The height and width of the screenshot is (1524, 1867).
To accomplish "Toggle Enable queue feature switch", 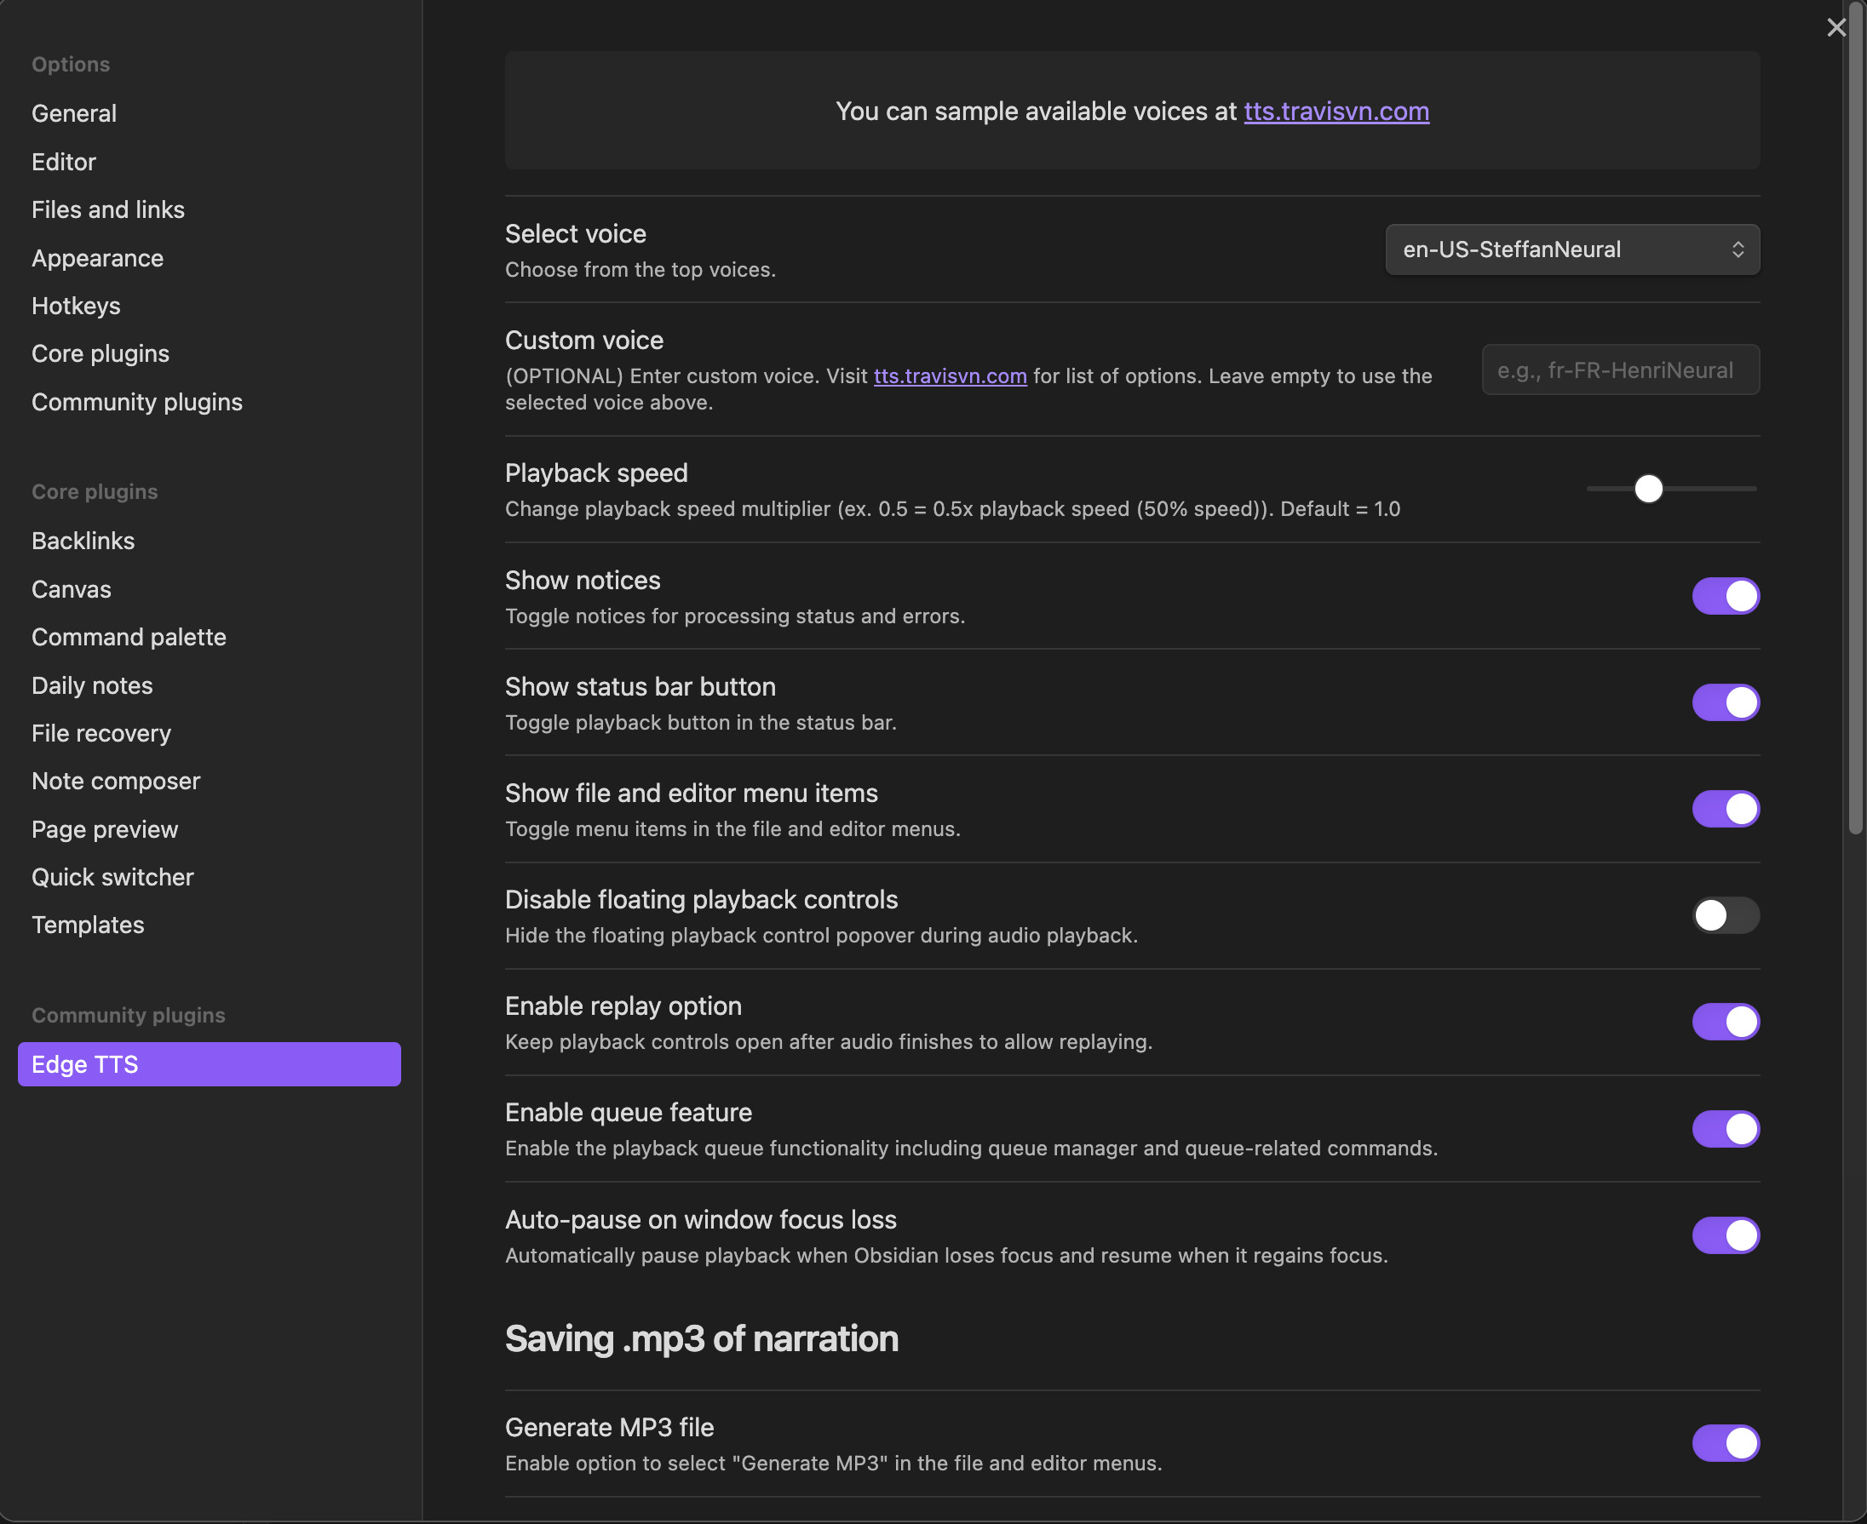I will [x=1725, y=1128].
